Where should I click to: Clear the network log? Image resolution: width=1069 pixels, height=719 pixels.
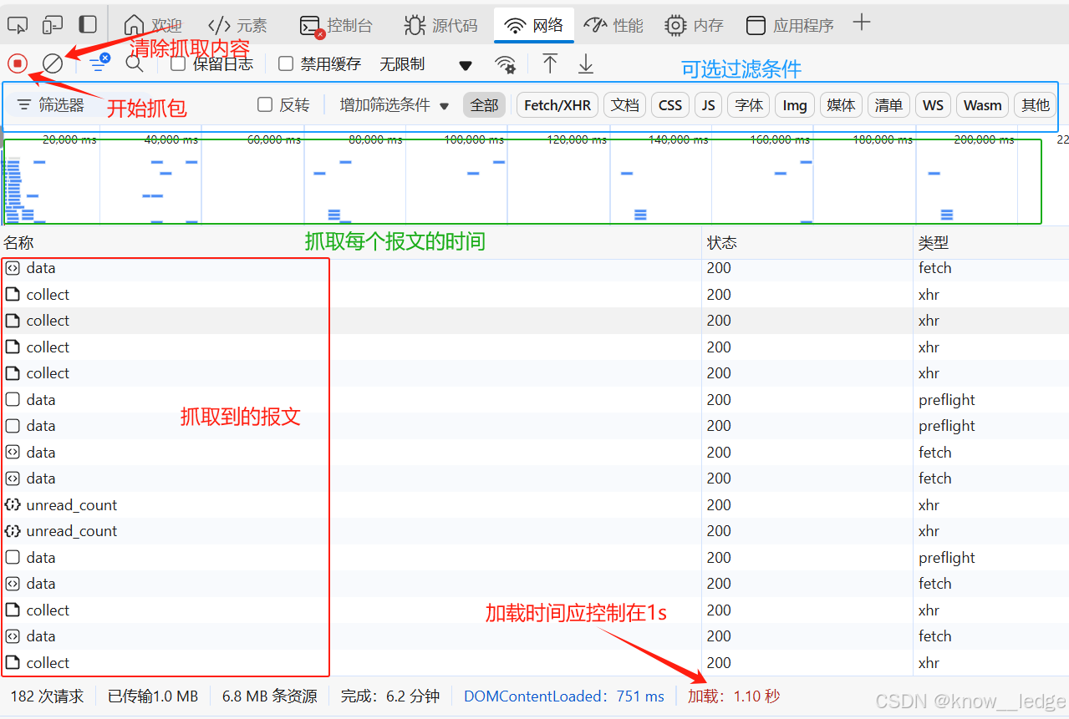click(53, 63)
